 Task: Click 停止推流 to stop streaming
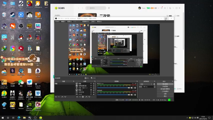pyautogui.click(x=165, y=84)
